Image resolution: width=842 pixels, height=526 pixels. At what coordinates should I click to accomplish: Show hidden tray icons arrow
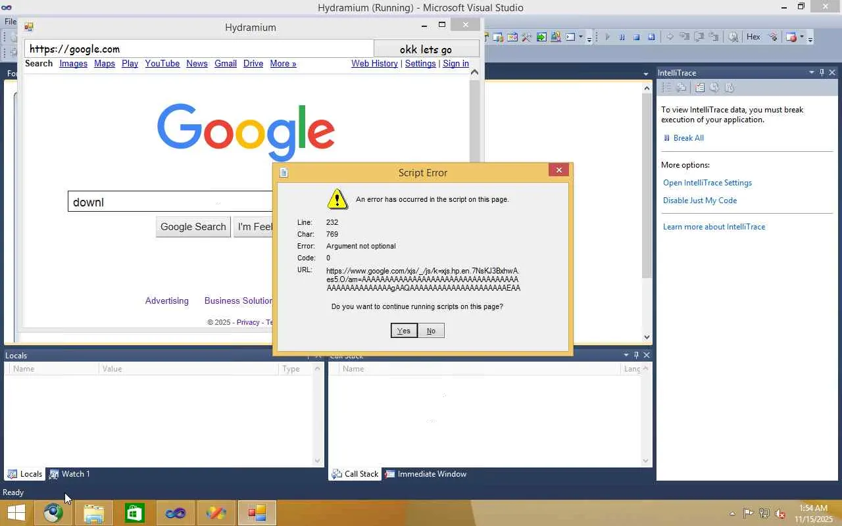coord(733,514)
